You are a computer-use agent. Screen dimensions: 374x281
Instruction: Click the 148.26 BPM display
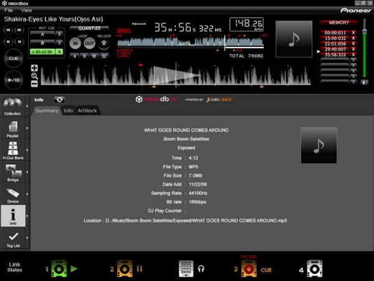point(247,24)
